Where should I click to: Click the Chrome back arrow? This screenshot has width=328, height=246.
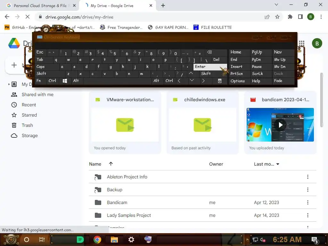click(7, 17)
